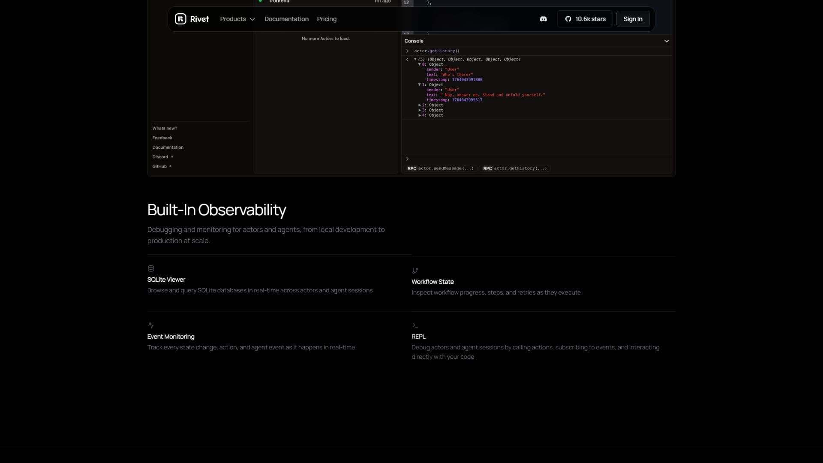This screenshot has width=823, height=463.
Task: Click the console input prompt line
Action: (x=537, y=159)
